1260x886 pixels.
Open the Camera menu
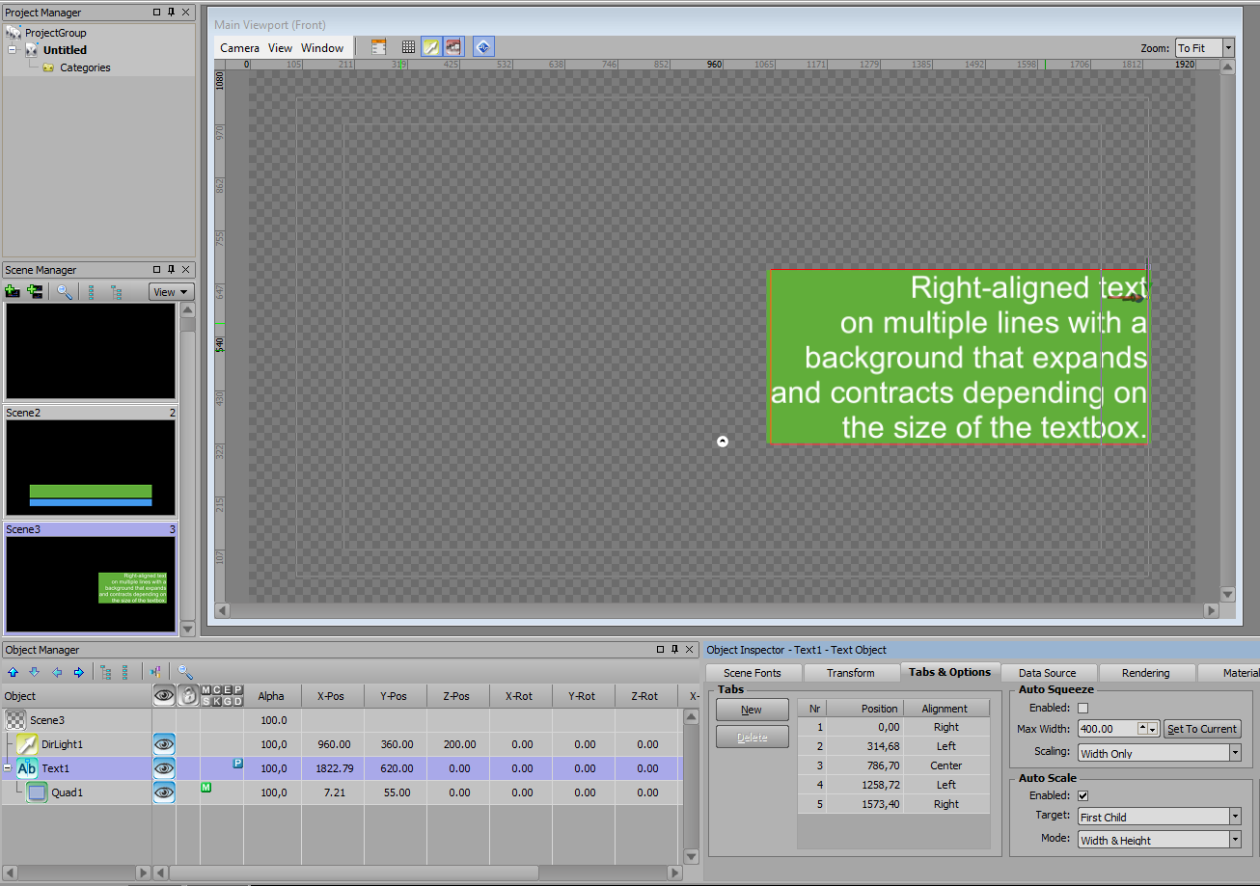239,47
